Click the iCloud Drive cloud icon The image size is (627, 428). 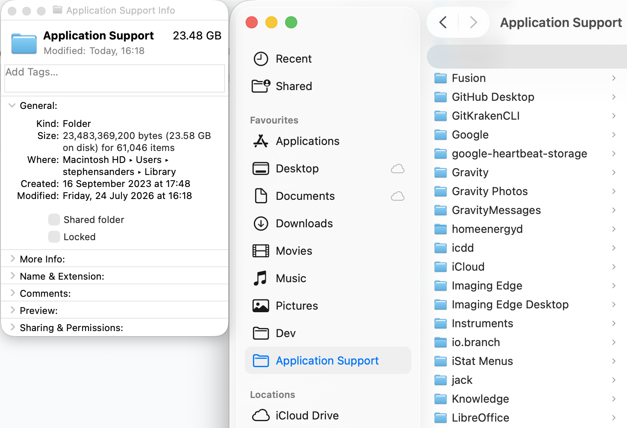tap(261, 416)
